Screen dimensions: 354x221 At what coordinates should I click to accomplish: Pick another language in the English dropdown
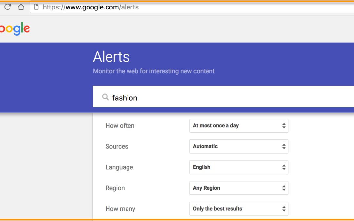pos(239,167)
